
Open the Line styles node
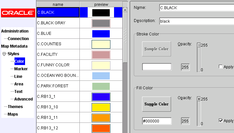coord(18,77)
